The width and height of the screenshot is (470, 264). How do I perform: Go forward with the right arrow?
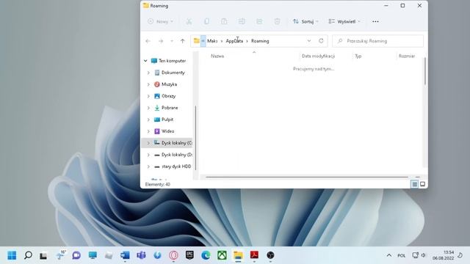(x=161, y=41)
